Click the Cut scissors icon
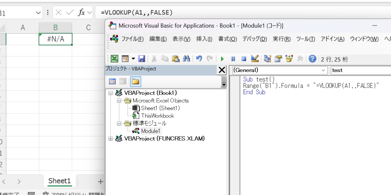Image resolution: width=391 pixels, height=195 pixels. (x=154, y=58)
